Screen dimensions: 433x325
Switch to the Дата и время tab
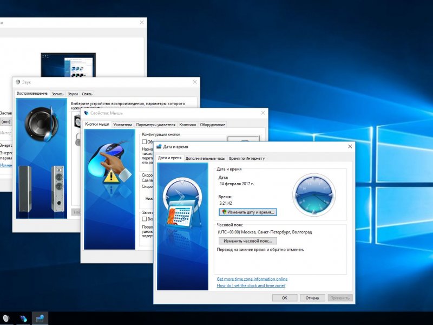pyautogui.click(x=169, y=158)
